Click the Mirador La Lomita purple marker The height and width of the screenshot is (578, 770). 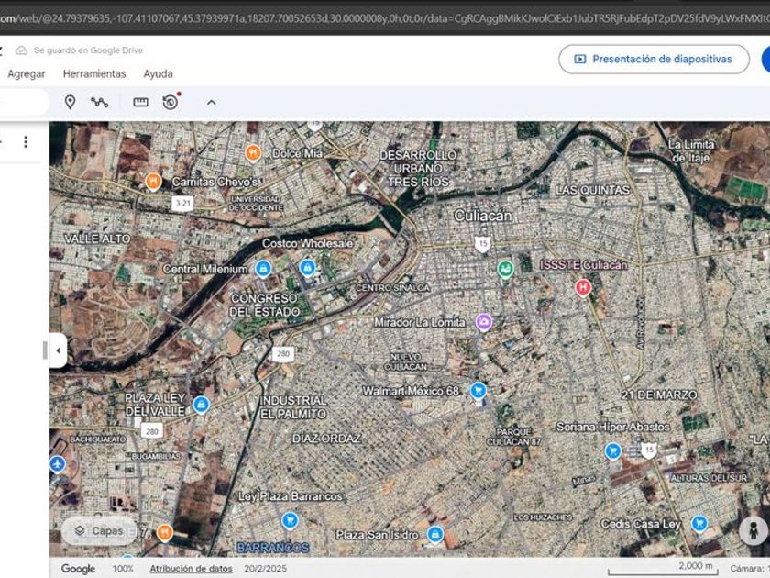pos(484,322)
